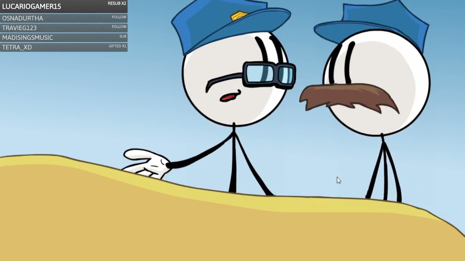Click the FOLLOW label beside TRAVIEG123
465x261 pixels.
pos(119,27)
